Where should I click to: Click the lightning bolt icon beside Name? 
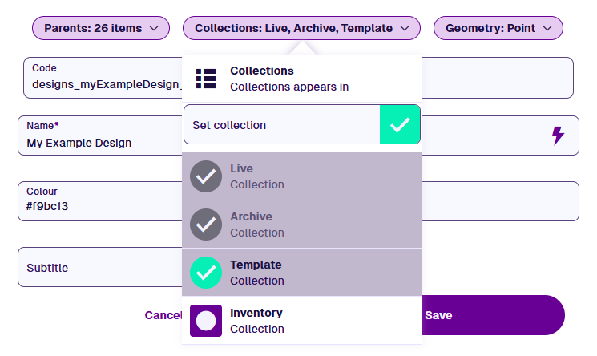[558, 136]
